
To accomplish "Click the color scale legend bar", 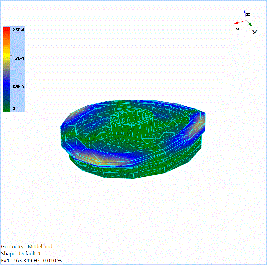I will point(7,69).
